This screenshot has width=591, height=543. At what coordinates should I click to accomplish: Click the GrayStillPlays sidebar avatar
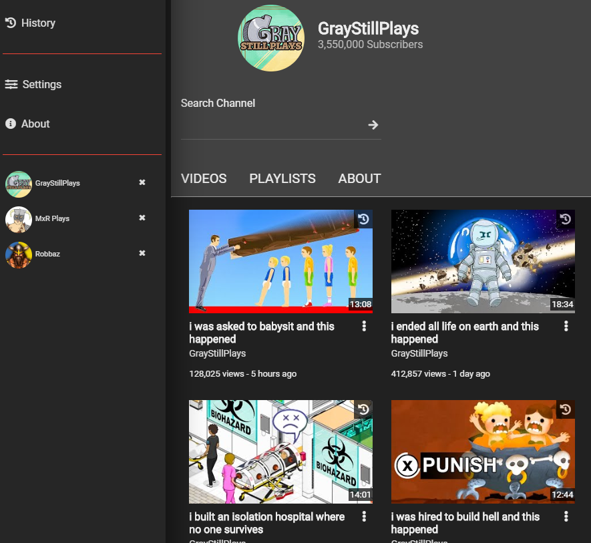[x=19, y=184]
